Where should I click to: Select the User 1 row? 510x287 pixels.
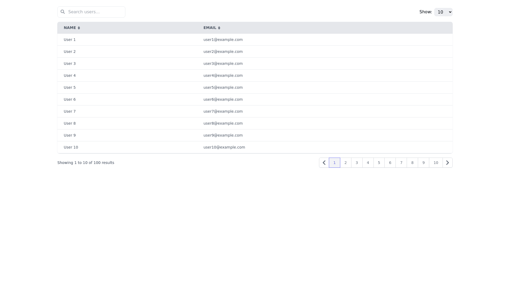point(70,40)
